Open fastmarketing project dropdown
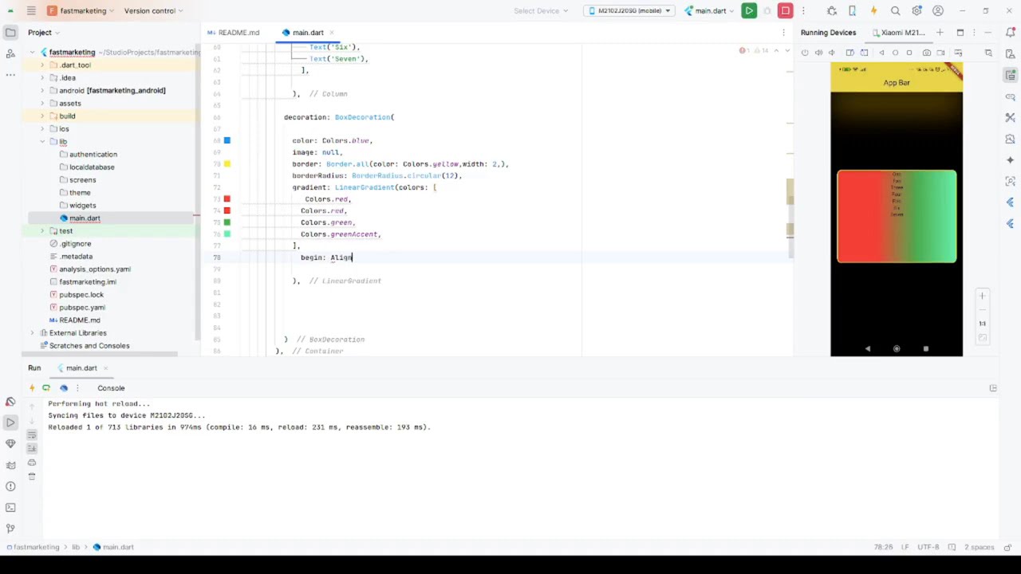The height and width of the screenshot is (574, 1021). tap(80, 10)
